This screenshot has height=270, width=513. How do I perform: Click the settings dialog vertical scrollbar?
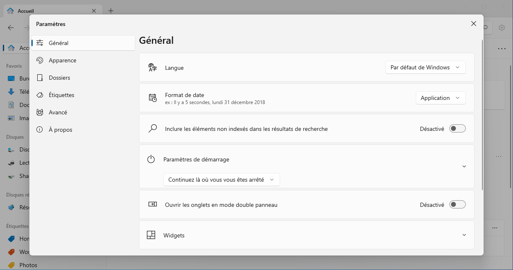(x=482, y=116)
